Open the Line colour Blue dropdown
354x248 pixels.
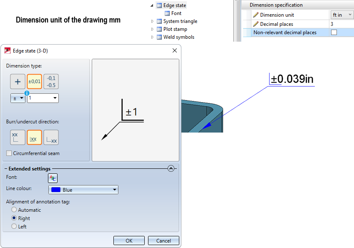[x=83, y=190]
